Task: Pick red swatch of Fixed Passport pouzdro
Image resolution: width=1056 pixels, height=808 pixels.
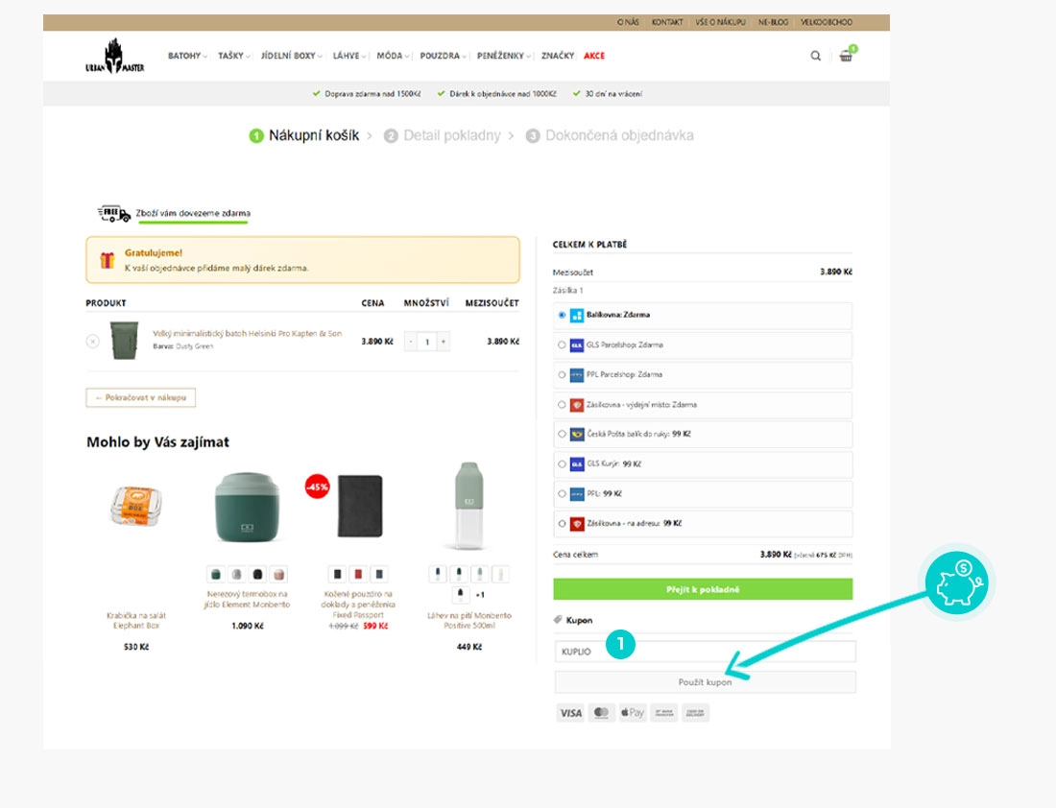Action: point(358,575)
